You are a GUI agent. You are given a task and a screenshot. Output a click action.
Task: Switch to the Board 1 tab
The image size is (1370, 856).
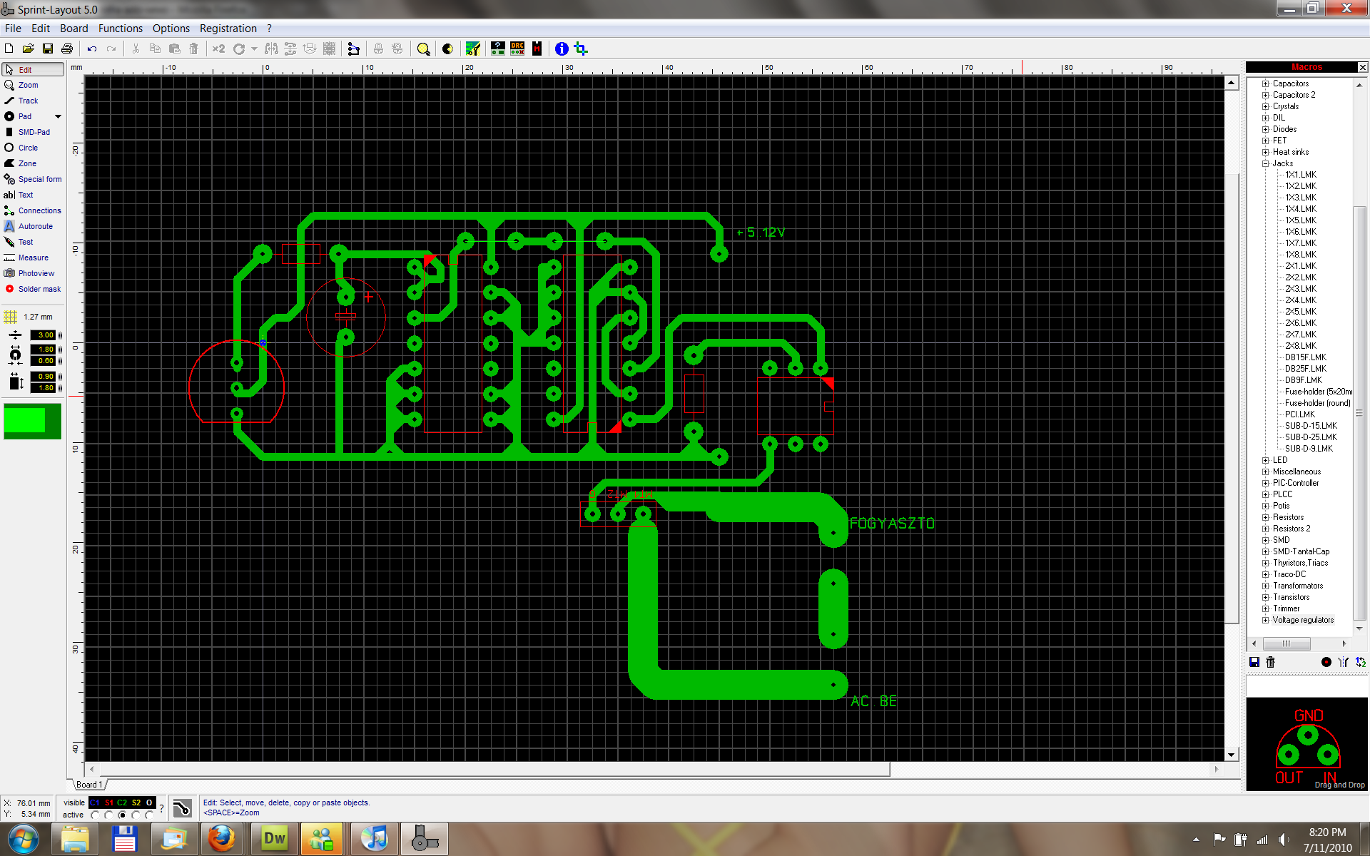(89, 785)
